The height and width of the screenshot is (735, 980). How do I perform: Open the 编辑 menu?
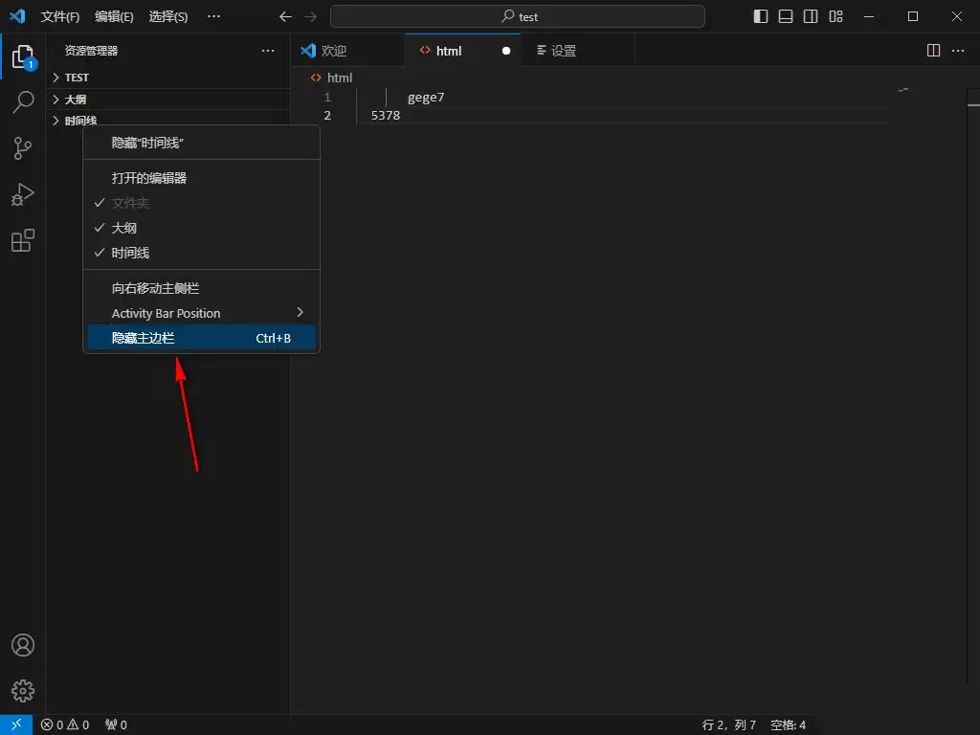(114, 16)
